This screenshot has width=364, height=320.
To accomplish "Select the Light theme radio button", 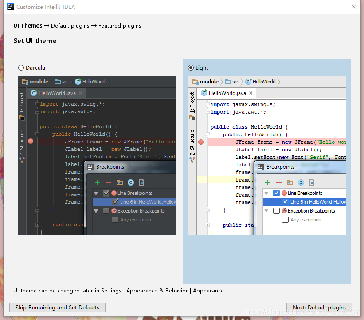I will [x=191, y=67].
